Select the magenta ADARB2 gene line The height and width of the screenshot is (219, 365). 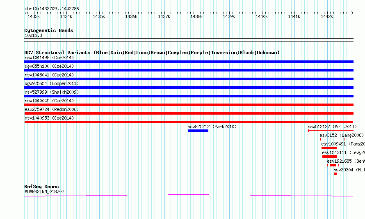click(189, 196)
